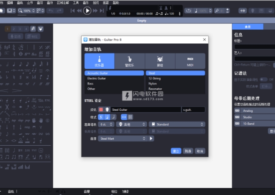This screenshot has width=275, height=195.
Task: Click the Create (建立) button
Action: [176, 151]
